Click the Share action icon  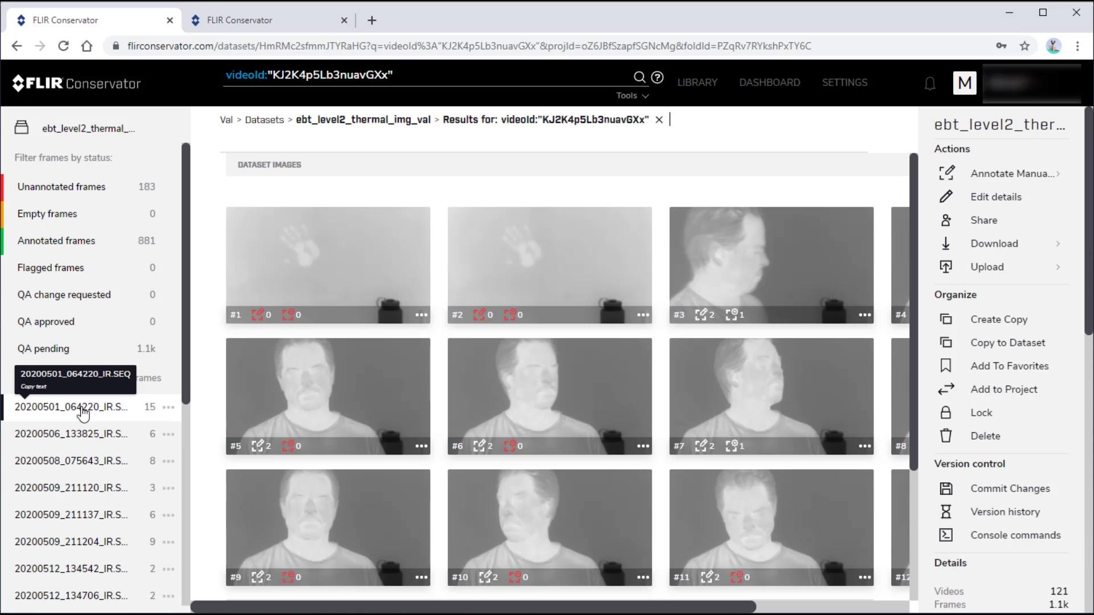point(947,219)
